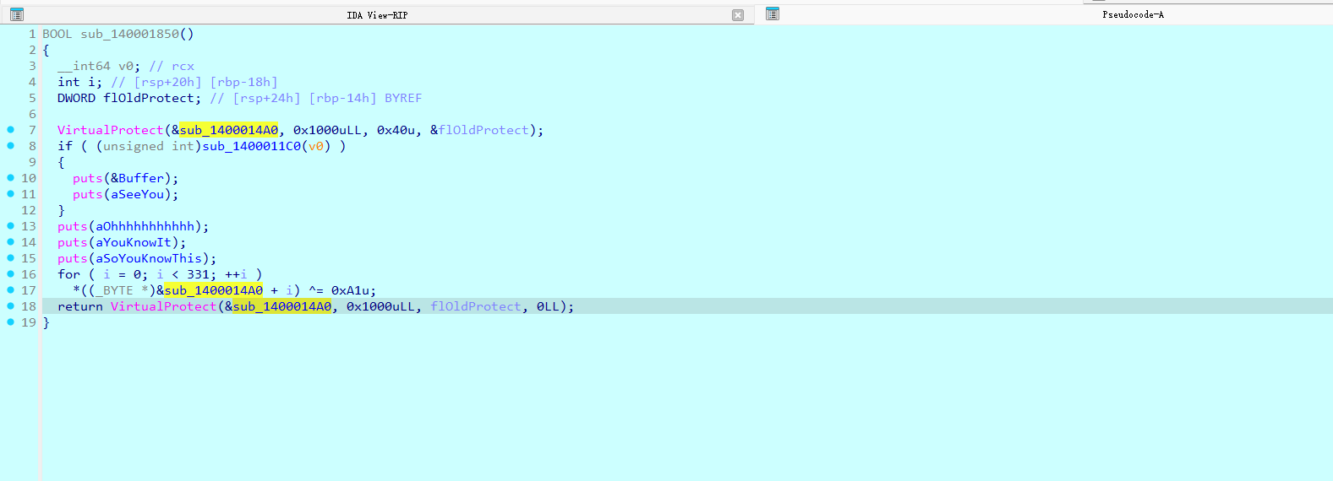Viewport: 1333px width, 481px height.
Task: Toggle breakpoint dot on line 11
Action: click(11, 194)
